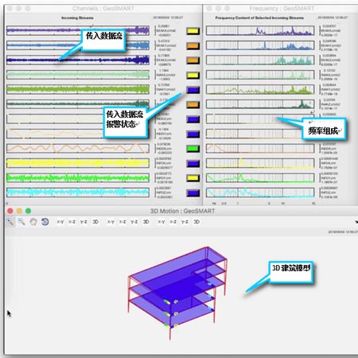Pick x-z in the third view group
Viewport: 358px width, 358px height.
coord(173,222)
